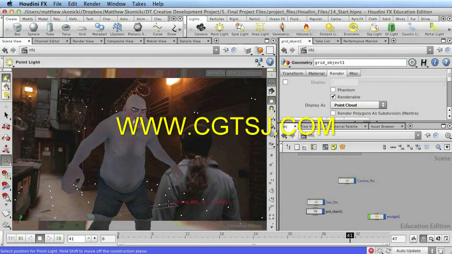The height and width of the screenshot is (254, 452).
Task: Click the red stop cooking status button
Action: tap(371, 251)
